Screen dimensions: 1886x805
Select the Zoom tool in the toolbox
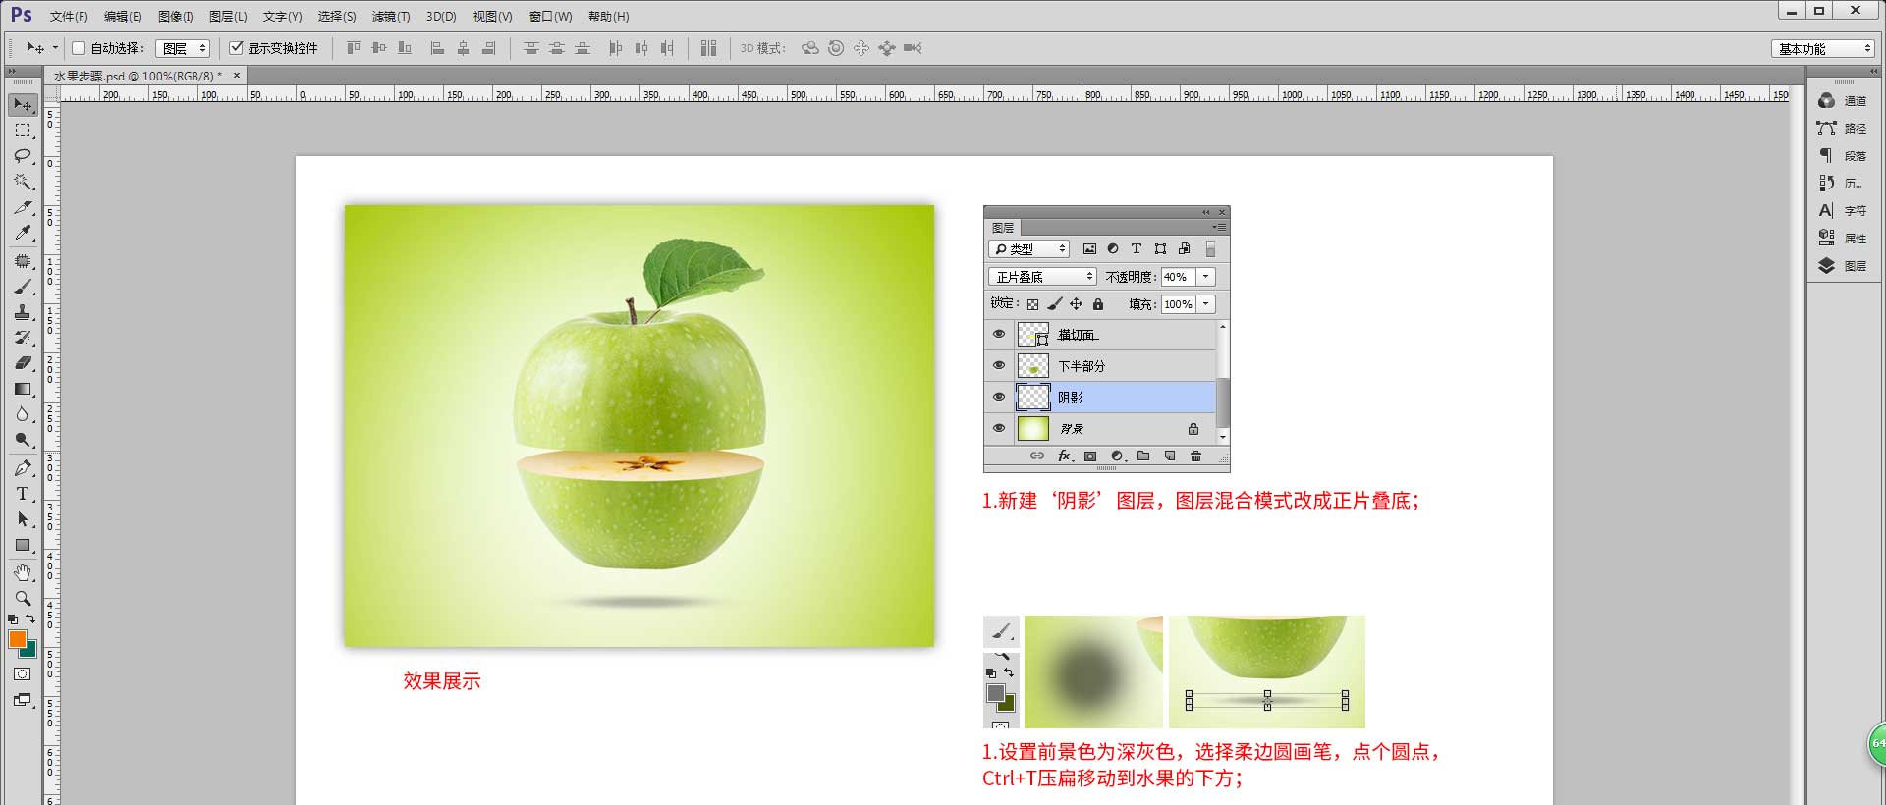pos(23,598)
